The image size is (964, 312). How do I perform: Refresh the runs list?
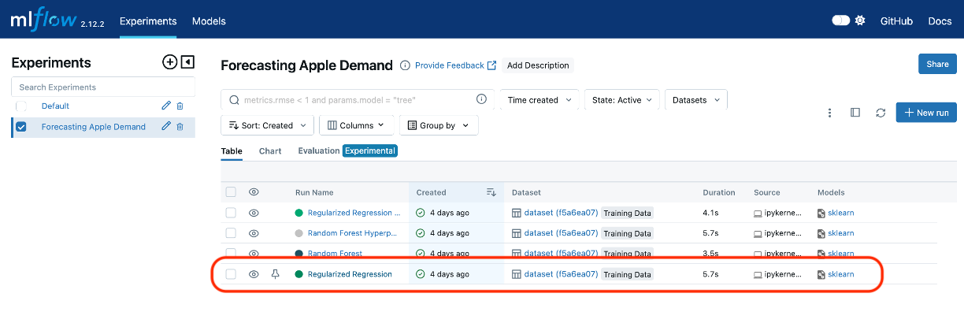pos(881,113)
